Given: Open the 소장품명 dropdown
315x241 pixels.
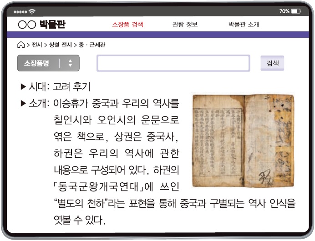Looking at the screenshot, I should tap(48, 63).
